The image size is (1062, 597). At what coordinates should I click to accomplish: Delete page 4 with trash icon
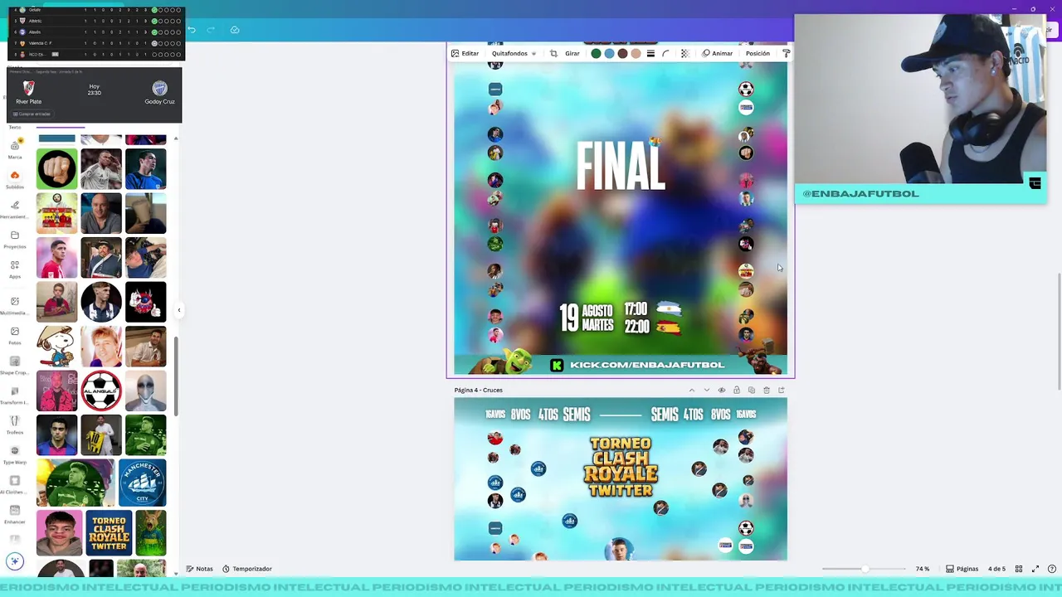[767, 390]
